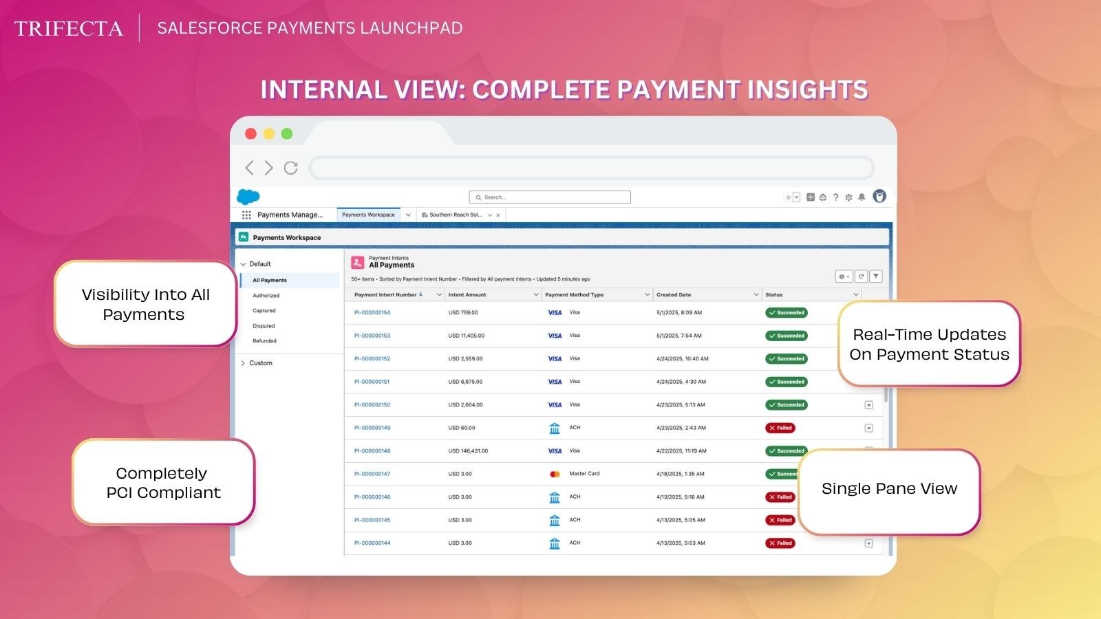Viewport: 1101px width, 619px height.
Task: Click the user profile avatar
Action: (879, 197)
